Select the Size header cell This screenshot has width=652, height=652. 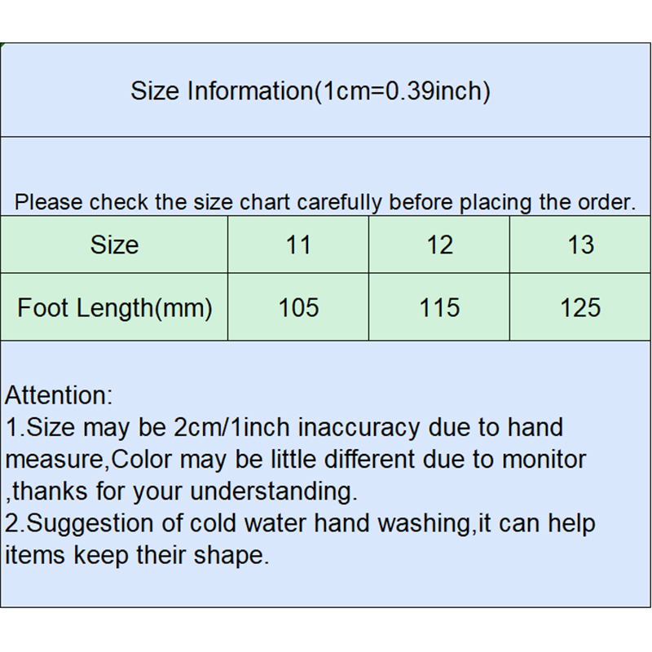[x=114, y=244]
